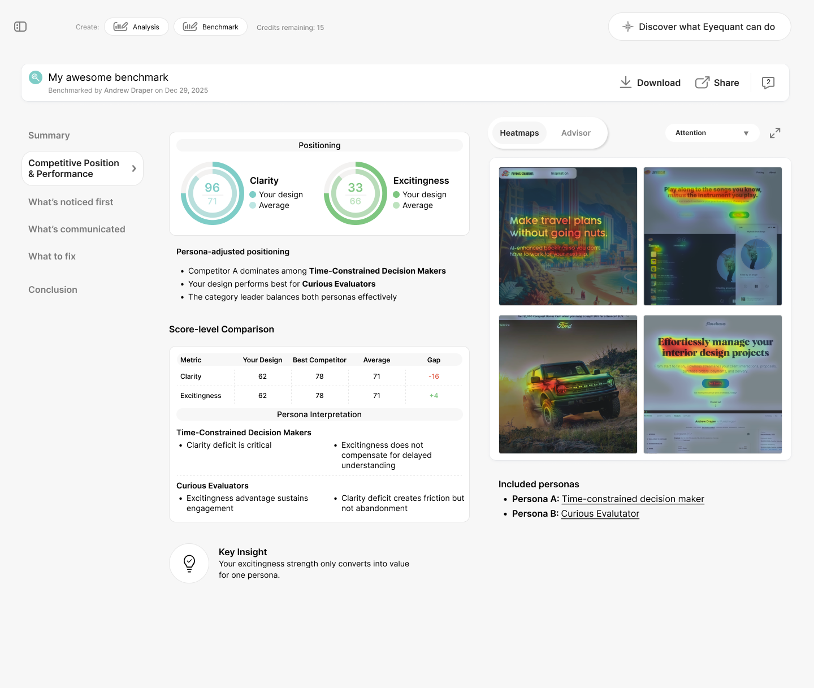Click the sparkle icon in Discover banner

click(x=627, y=27)
